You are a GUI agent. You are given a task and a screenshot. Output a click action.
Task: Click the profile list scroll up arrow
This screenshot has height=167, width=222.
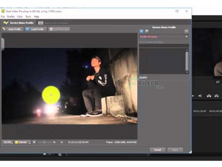187,50
